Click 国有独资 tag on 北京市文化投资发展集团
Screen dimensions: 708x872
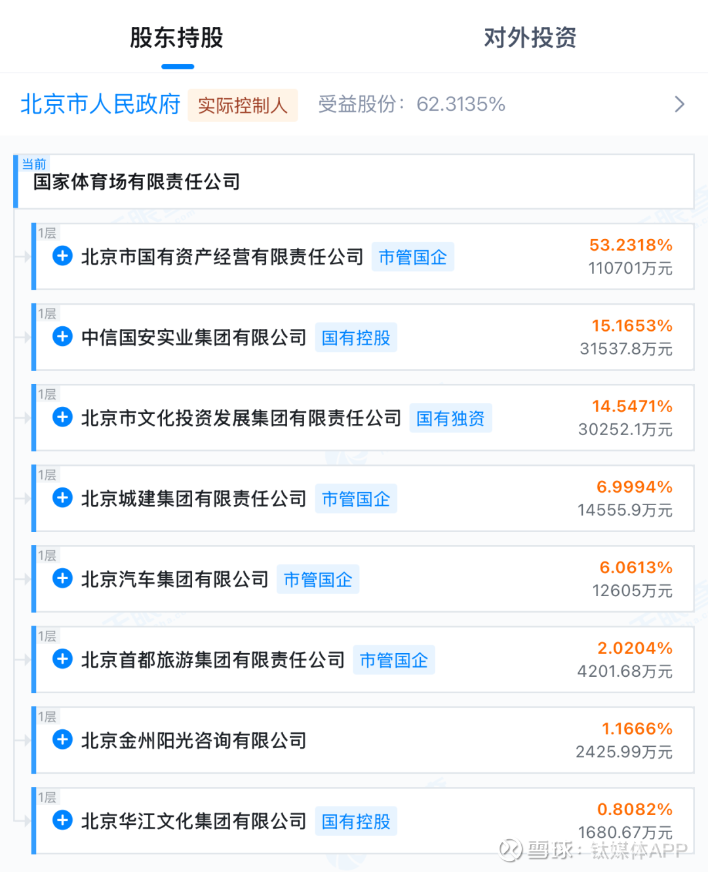[x=450, y=419]
